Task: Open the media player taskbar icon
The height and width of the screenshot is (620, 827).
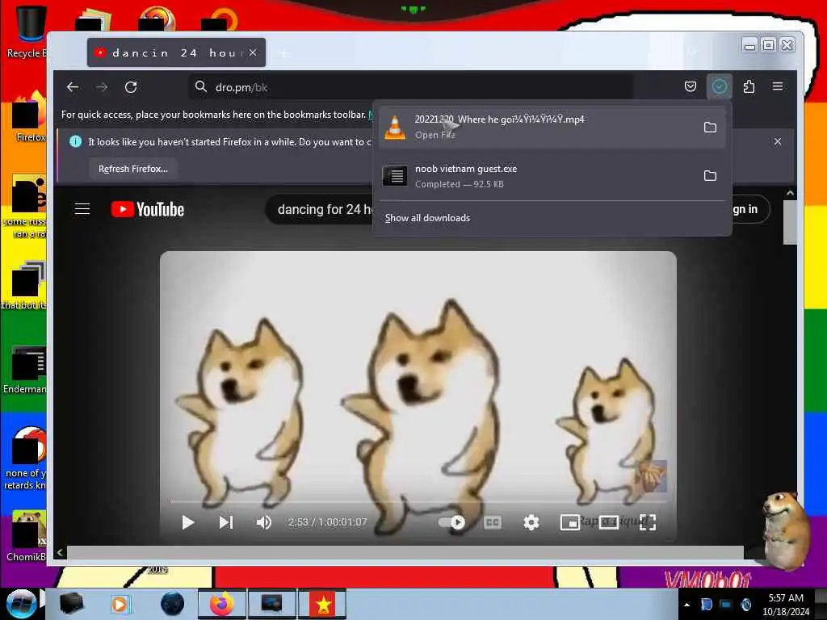Action: tap(120, 604)
